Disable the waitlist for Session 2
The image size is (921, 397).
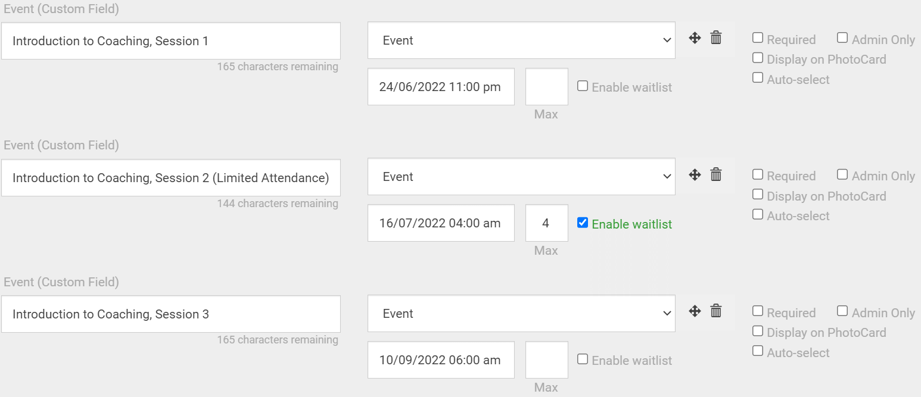coord(583,223)
